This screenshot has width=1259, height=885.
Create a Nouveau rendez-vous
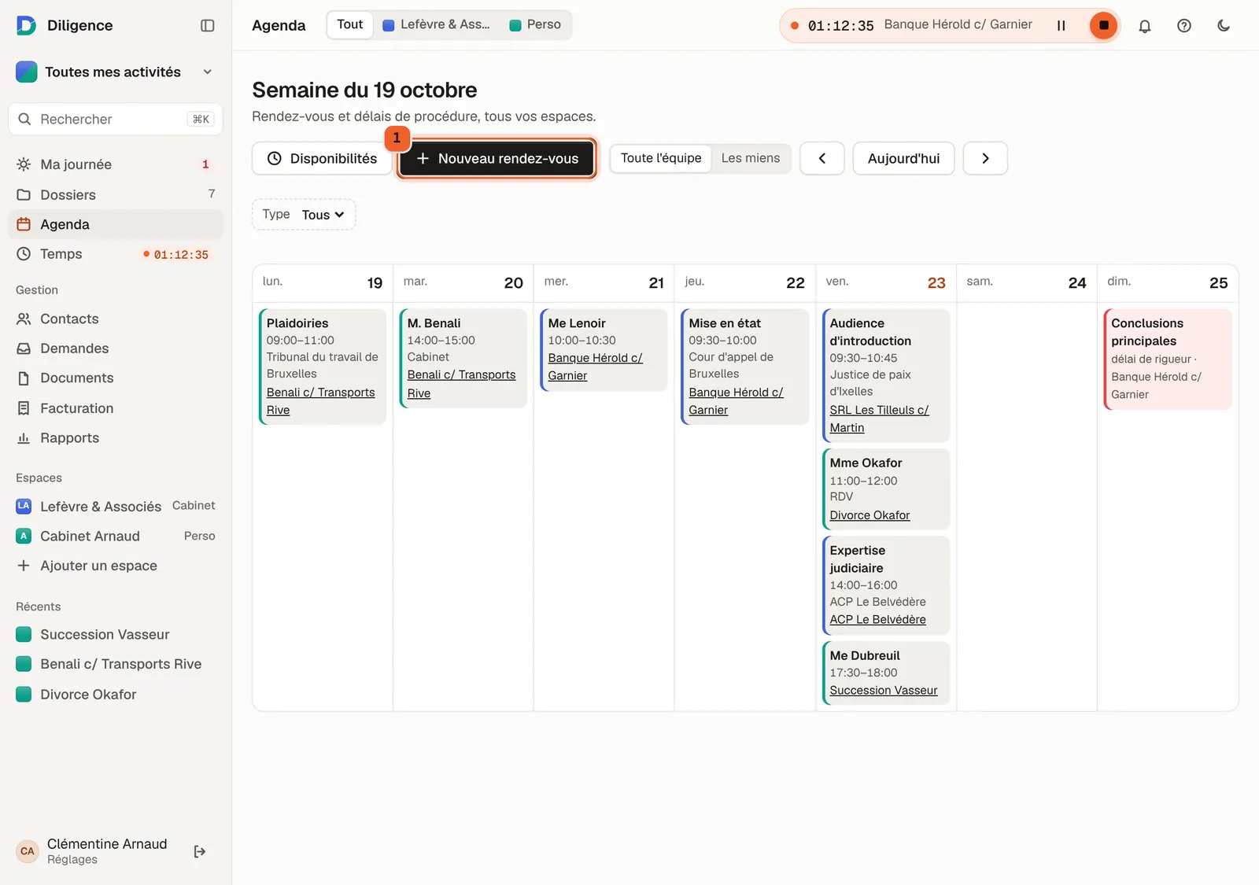coord(497,158)
